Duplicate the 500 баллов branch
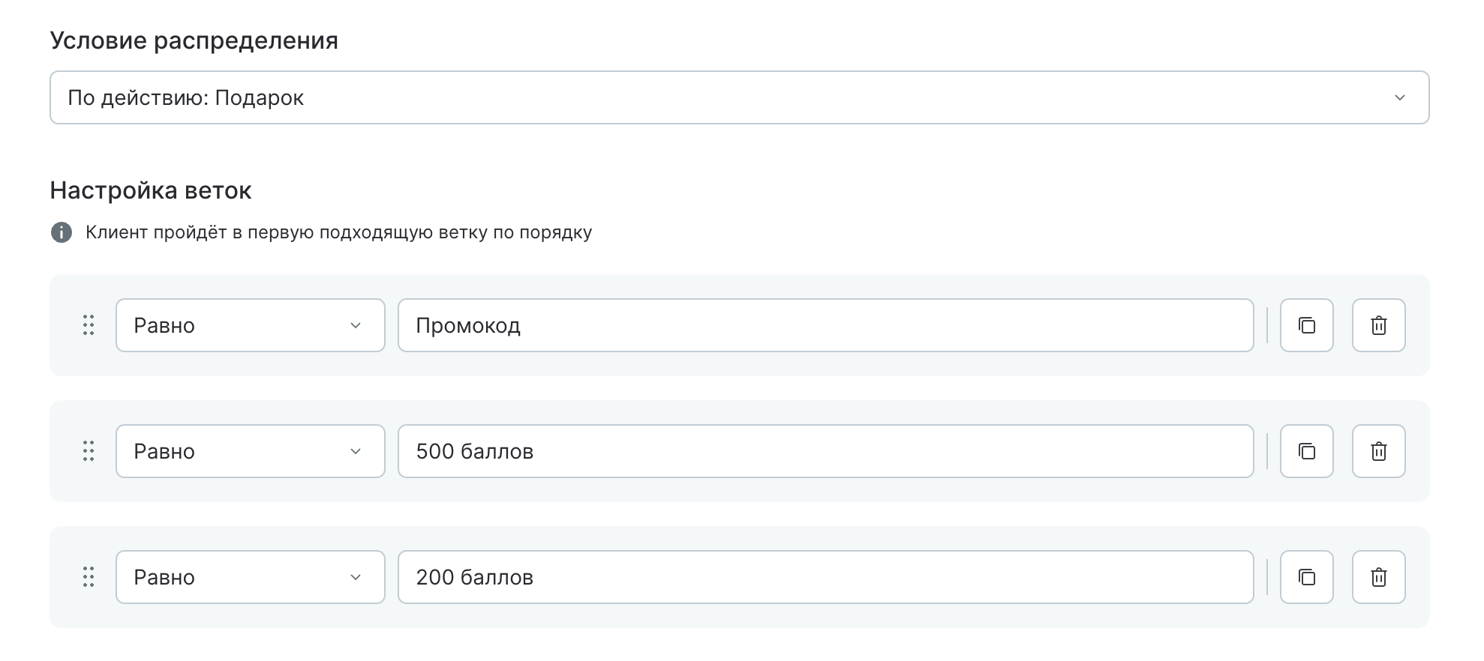 click(1306, 451)
